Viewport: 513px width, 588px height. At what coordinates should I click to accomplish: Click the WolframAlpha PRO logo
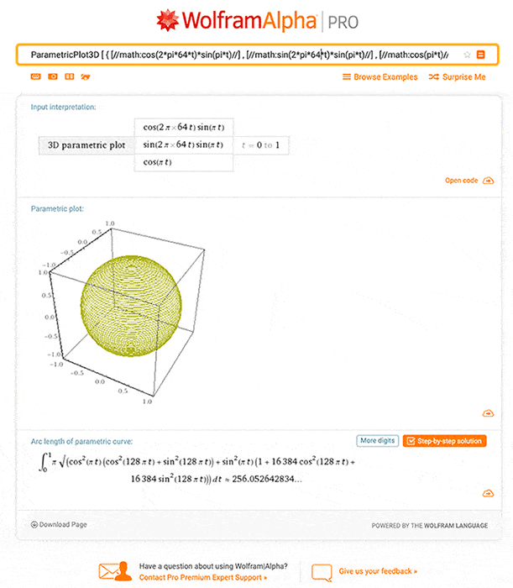click(258, 21)
